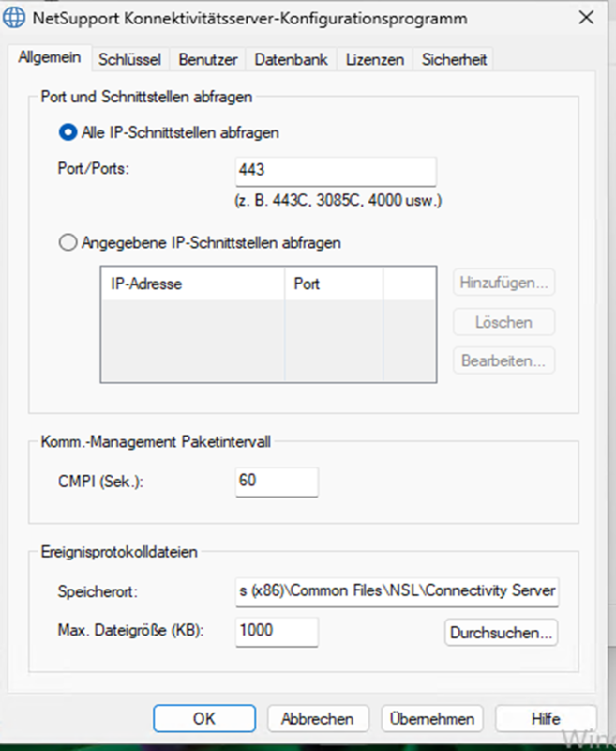616x751 pixels.
Task: Open the Schlüssel tab
Action: tap(129, 59)
